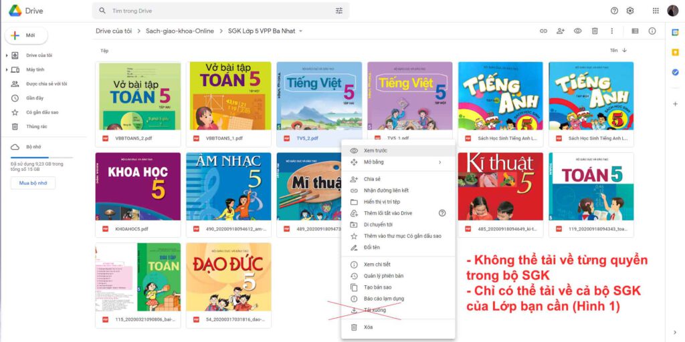The image size is (685, 342).
Task: Reverse sort direction arrow next to Tên
Action: coord(624,50)
